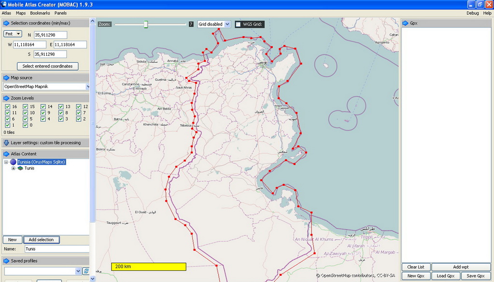The image size is (494, 282).
Task: Click inside the Name field showing Tunis
Action: pos(56,249)
